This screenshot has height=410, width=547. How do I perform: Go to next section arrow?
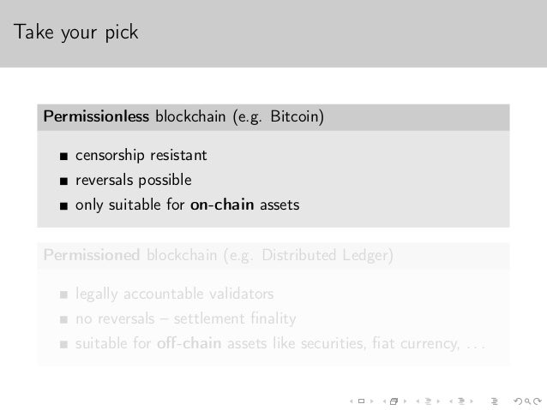[x=472, y=401]
